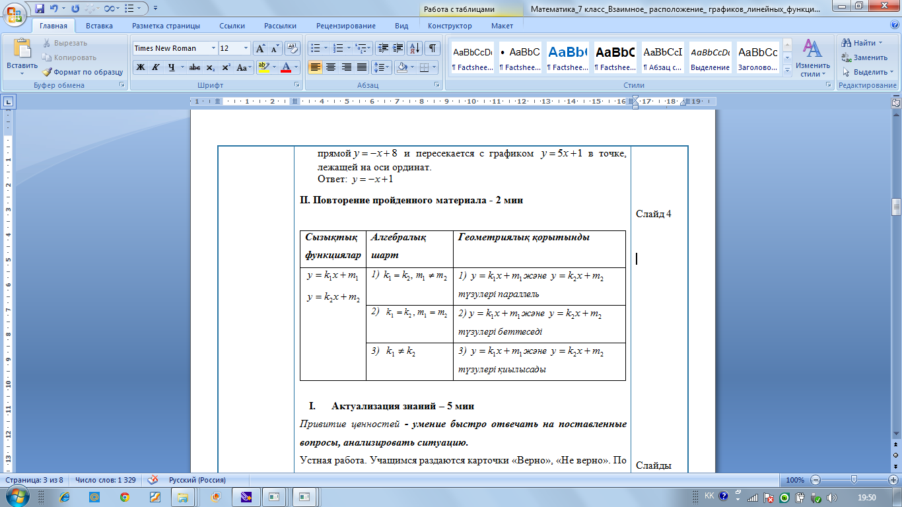Toggle the ruler view button above scrollbar
The height and width of the screenshot is (507, 902).
tap(896, 102)
